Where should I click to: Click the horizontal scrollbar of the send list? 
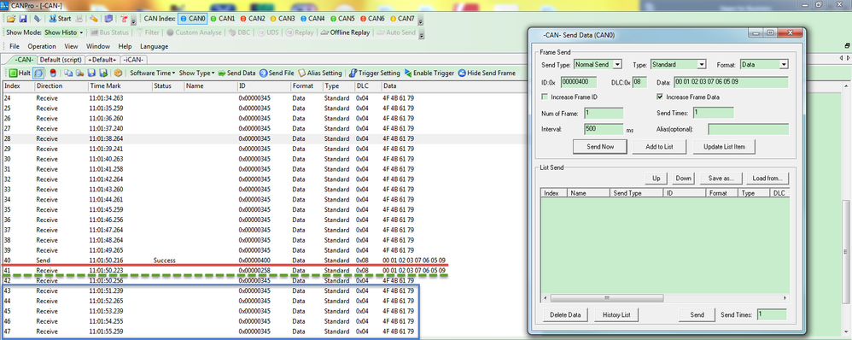(664, 299)
